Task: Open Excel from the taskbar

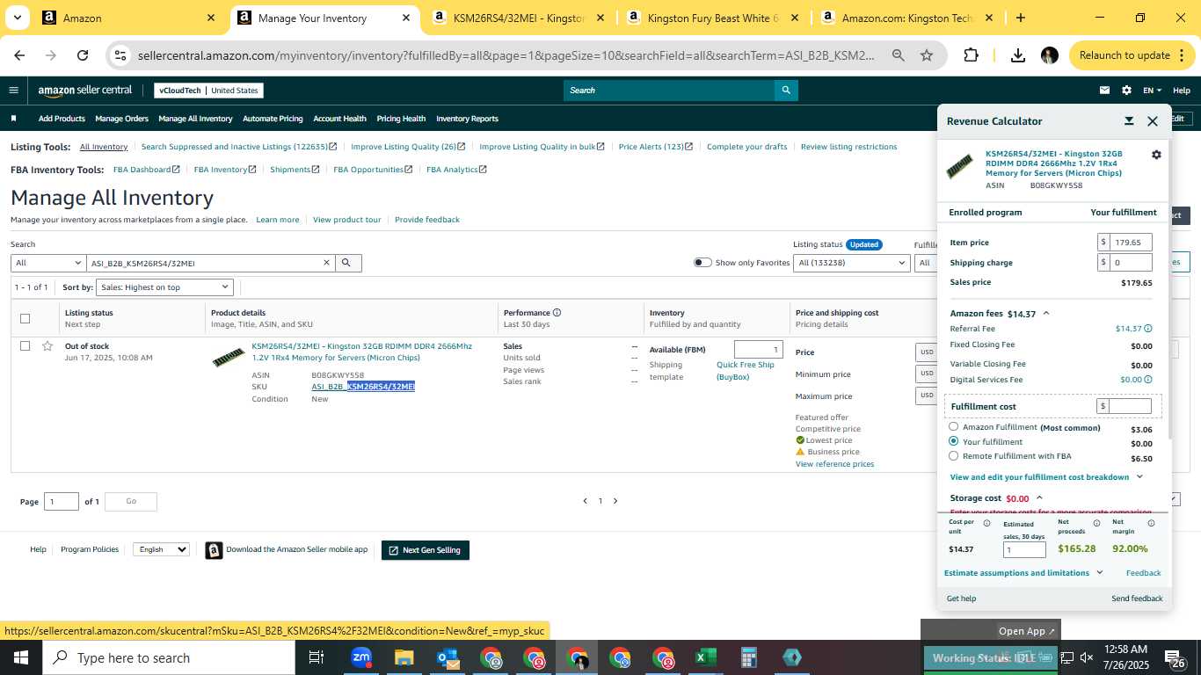Action: (x=705, y=657)
